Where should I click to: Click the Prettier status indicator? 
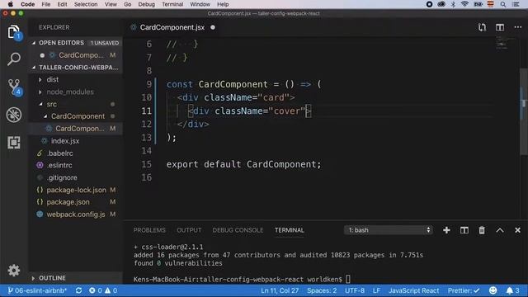[464, 290]
